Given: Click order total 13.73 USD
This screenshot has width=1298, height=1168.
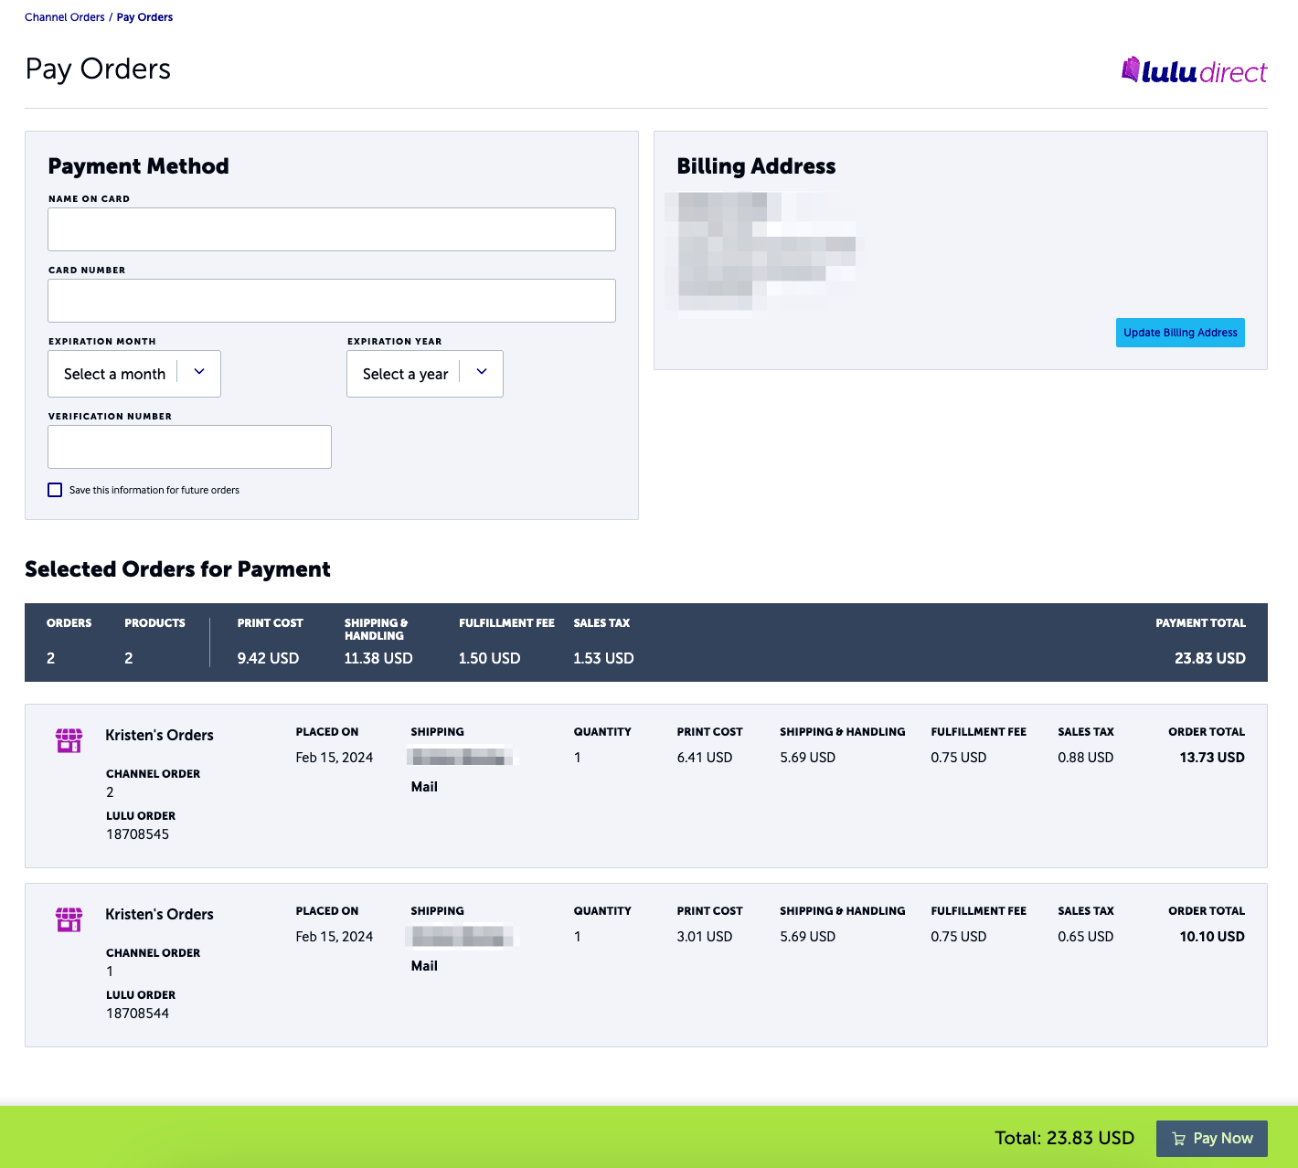Looking at the screenshot, I should click(1212, 758).
